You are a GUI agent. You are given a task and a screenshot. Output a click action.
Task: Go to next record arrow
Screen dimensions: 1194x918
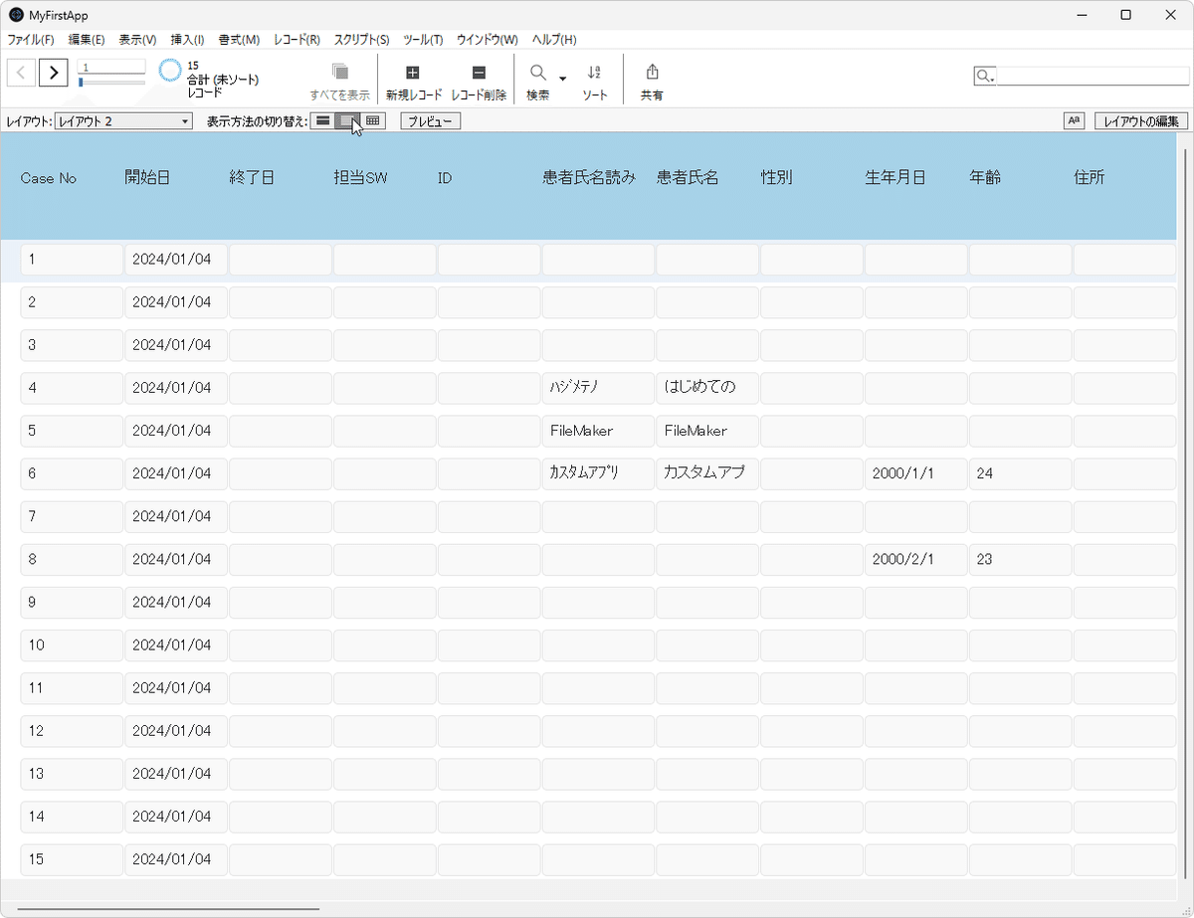pos(54,73)
